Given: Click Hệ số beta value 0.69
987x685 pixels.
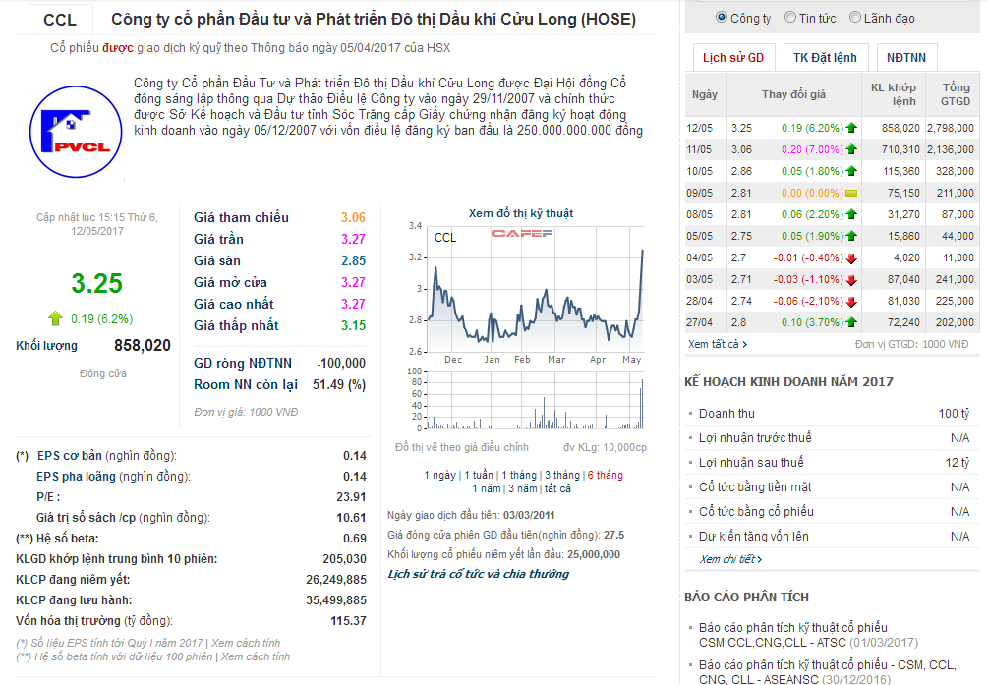Looking at the screenshot, I should point(355,539).
